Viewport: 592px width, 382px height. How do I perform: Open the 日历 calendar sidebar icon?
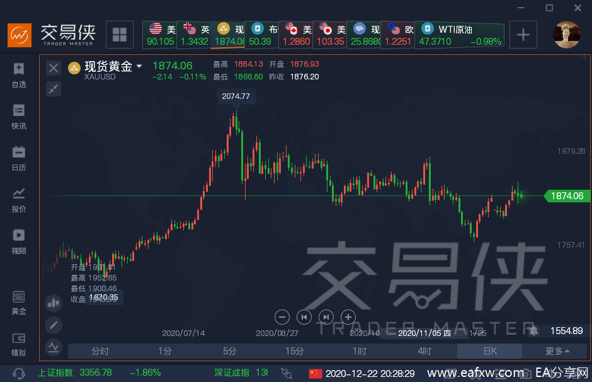(18, 158)
